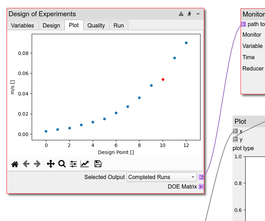265x221 pixels.
Task: Open edit axis and curve parameters icon
Action: [85, 164]
